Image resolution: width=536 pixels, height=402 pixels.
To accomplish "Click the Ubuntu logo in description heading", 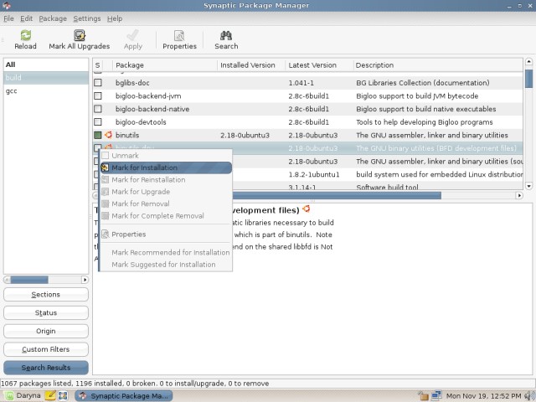I will (x=307, y=209).
